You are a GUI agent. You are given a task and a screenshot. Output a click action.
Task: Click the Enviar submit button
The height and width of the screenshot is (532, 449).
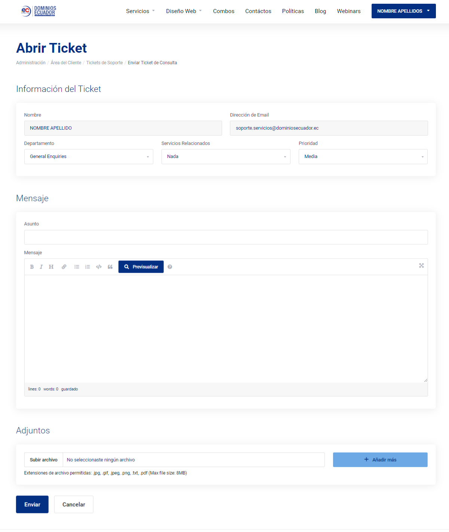[32, 504]
